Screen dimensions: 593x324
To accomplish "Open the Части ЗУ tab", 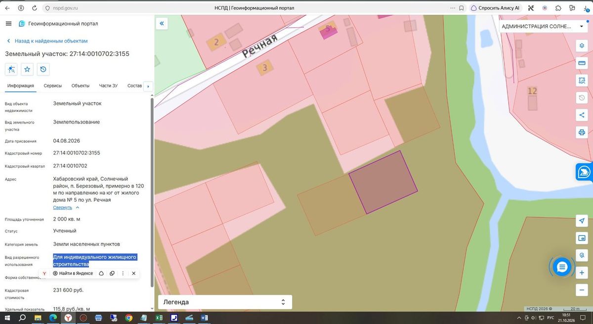I will tap(108, 86).
